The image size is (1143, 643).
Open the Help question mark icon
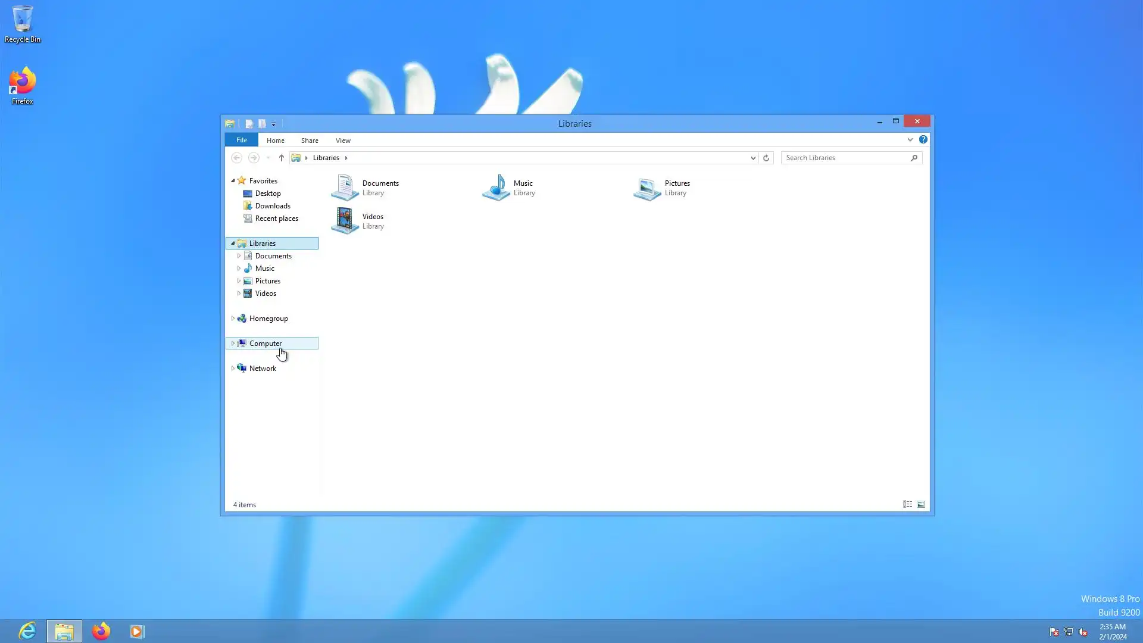(923, 139)
